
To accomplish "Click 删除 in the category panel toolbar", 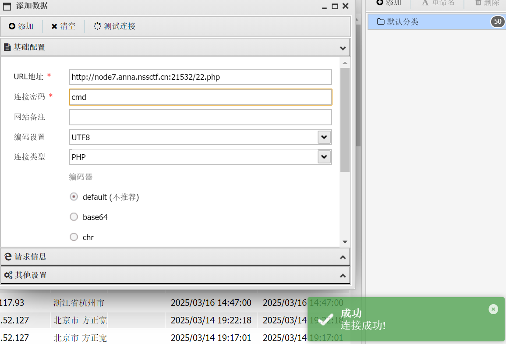I will coord(487,3).
